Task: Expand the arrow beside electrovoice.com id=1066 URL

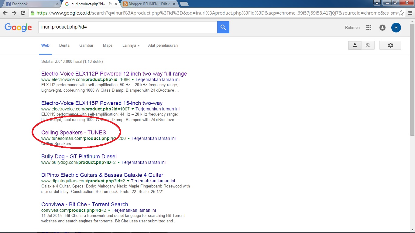Action: pos(132,80)
